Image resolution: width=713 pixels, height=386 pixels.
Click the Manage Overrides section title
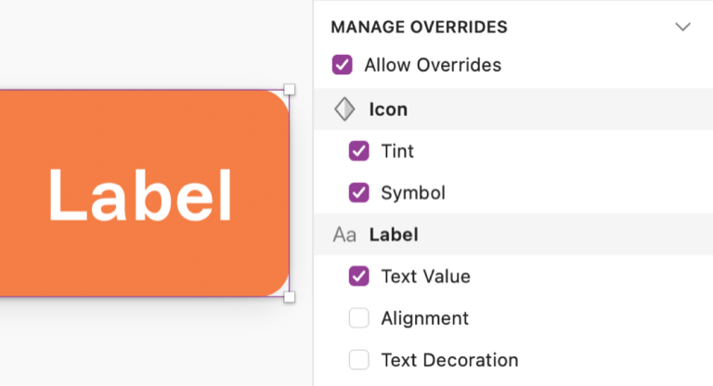(419, 27)
